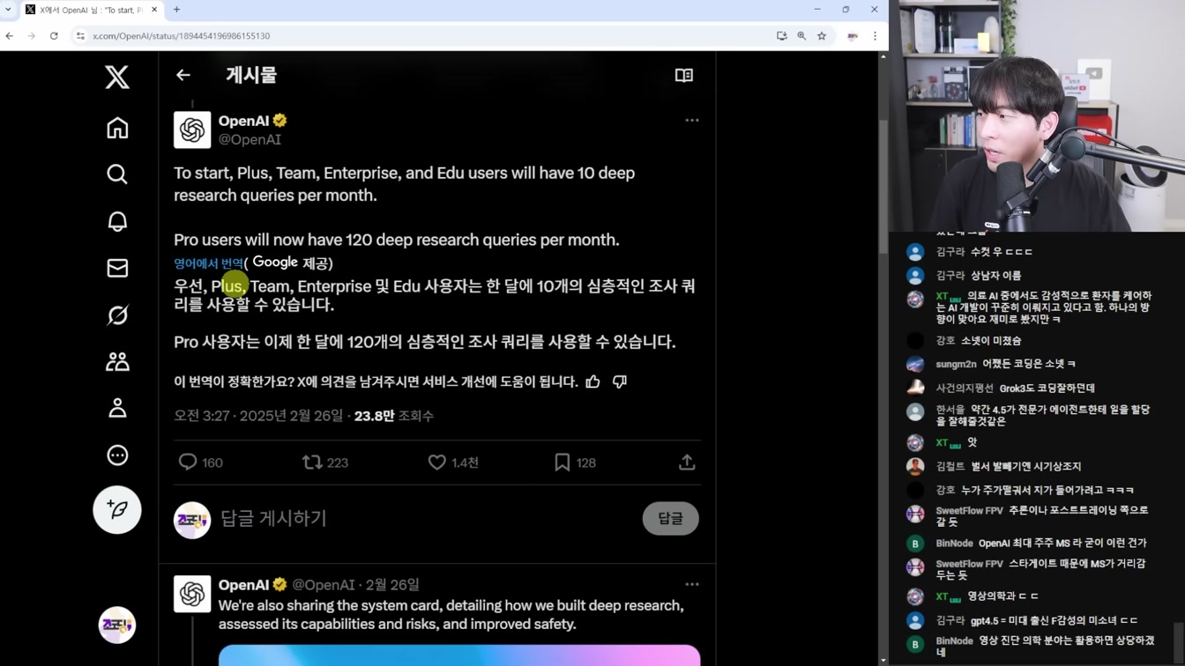Open OpenAI avatar on the reply post

point(192,594)
